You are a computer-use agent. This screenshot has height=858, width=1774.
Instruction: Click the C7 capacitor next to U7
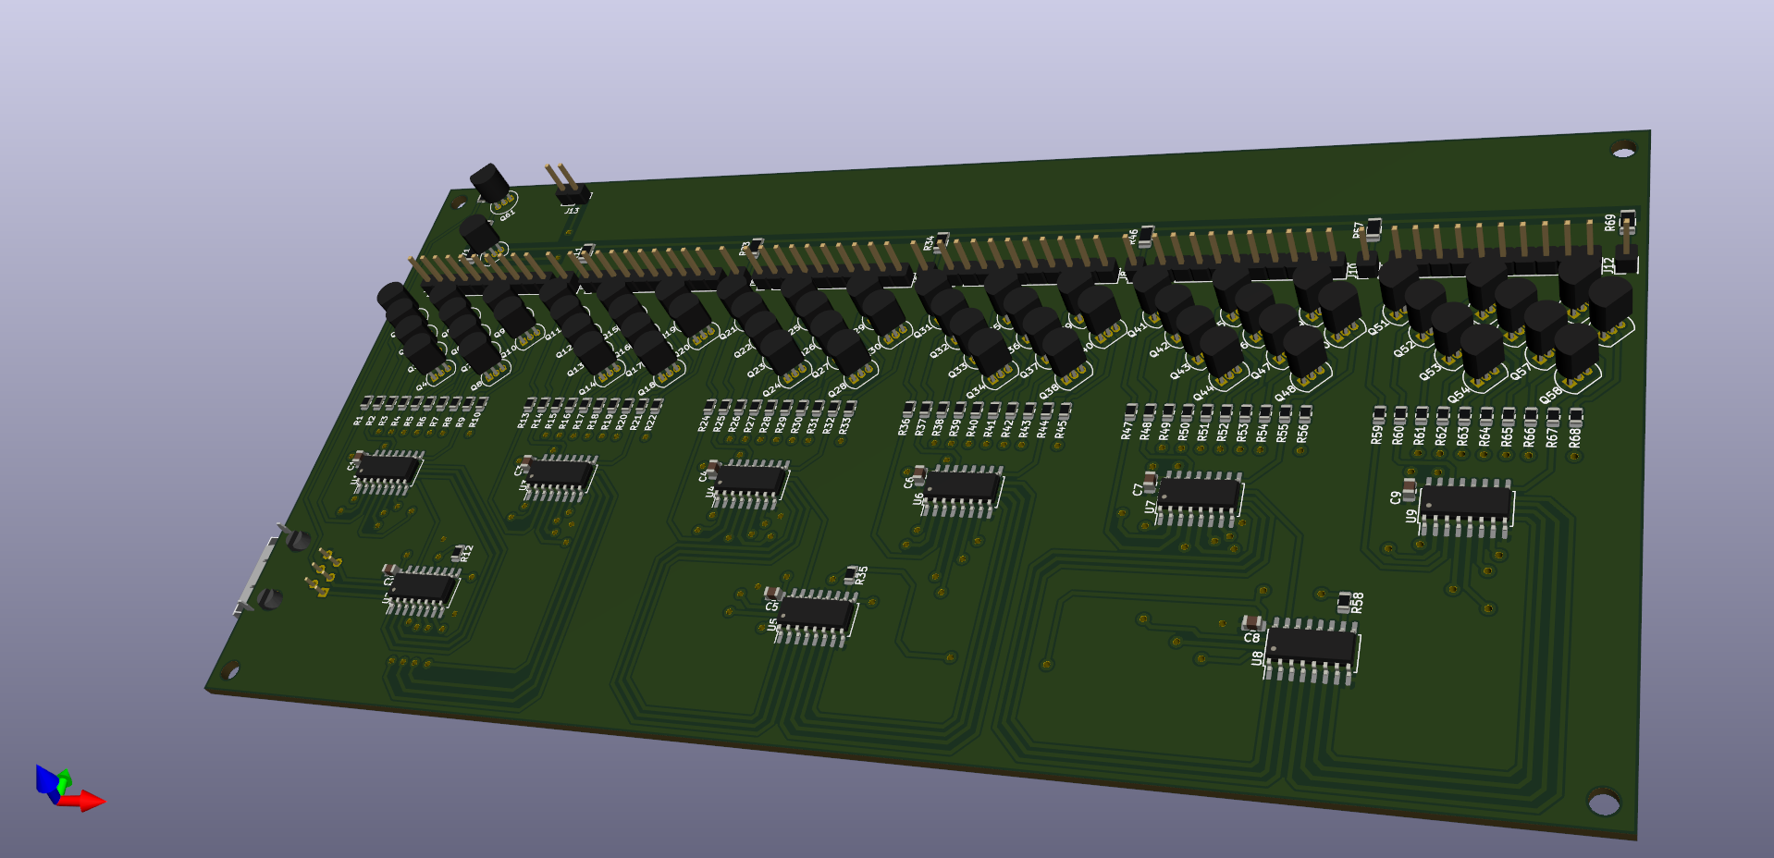pos(1150,481)
